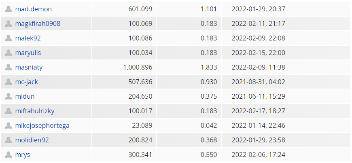Follow the mc-jack user link
This screenshot has width=352, height=163.
coord(26,82)
